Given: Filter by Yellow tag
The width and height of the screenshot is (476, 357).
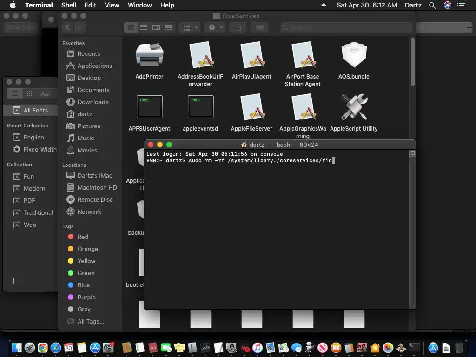Looking at the screenshot, I should click(81, 261).
